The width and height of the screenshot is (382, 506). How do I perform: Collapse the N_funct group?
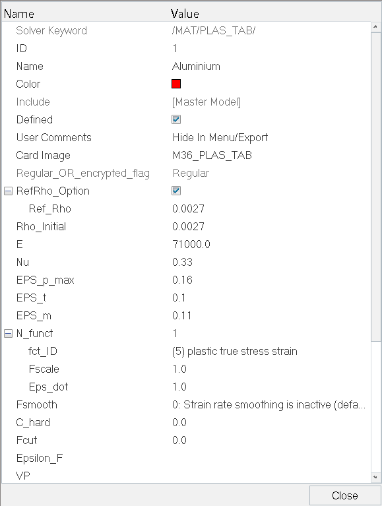[8, 333]
